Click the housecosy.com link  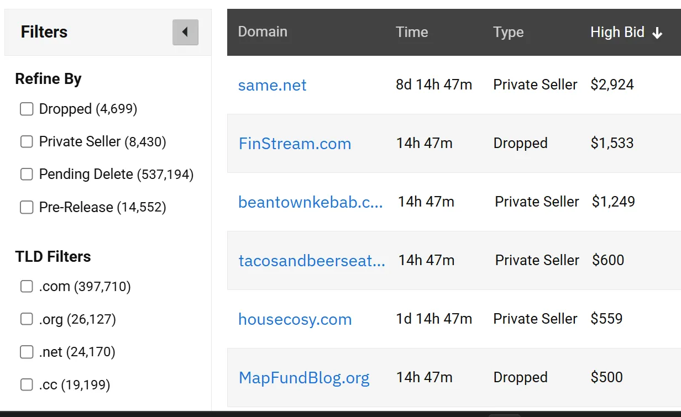pyautogui.click(x=295, y=319)
